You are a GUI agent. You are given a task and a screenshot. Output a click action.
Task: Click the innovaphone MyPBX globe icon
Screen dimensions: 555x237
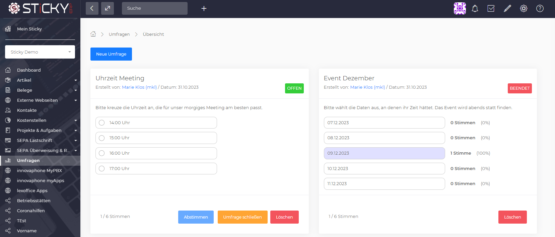8,170
